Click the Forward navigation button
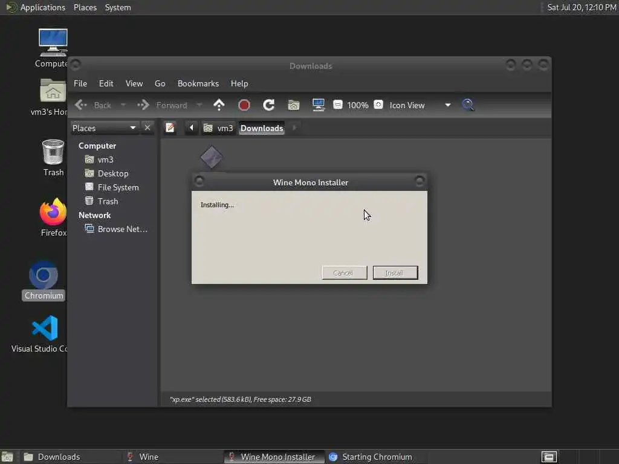Viewport: 619px width, 464px height. click(162, 105)
